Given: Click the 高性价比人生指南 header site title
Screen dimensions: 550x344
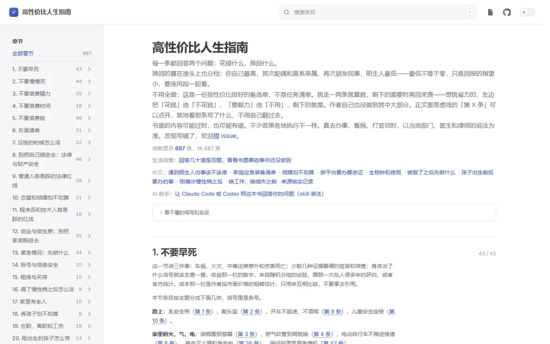Looking at the screenshot, I should (x=46, y=12).
